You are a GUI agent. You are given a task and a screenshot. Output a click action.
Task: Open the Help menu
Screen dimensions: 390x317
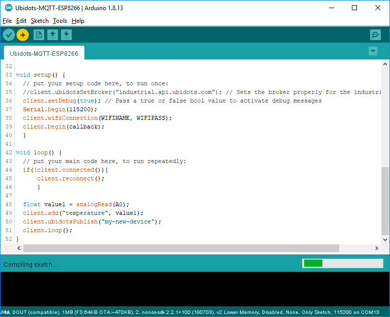point(78,21)
